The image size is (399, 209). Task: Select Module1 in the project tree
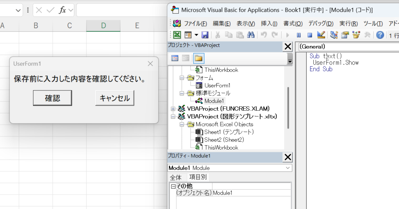click(214, 101)
